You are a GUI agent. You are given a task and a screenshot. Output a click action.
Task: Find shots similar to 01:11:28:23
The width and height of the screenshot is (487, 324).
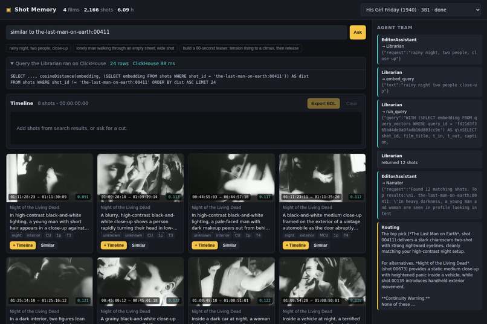click(48, 245)
